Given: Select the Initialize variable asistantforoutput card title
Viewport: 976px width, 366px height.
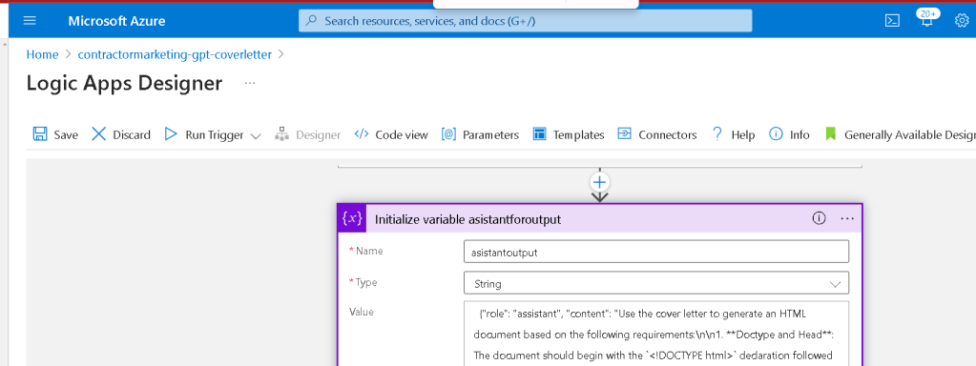Looking at the screenshot, I should pyautogui.click(x=467, y=218).
